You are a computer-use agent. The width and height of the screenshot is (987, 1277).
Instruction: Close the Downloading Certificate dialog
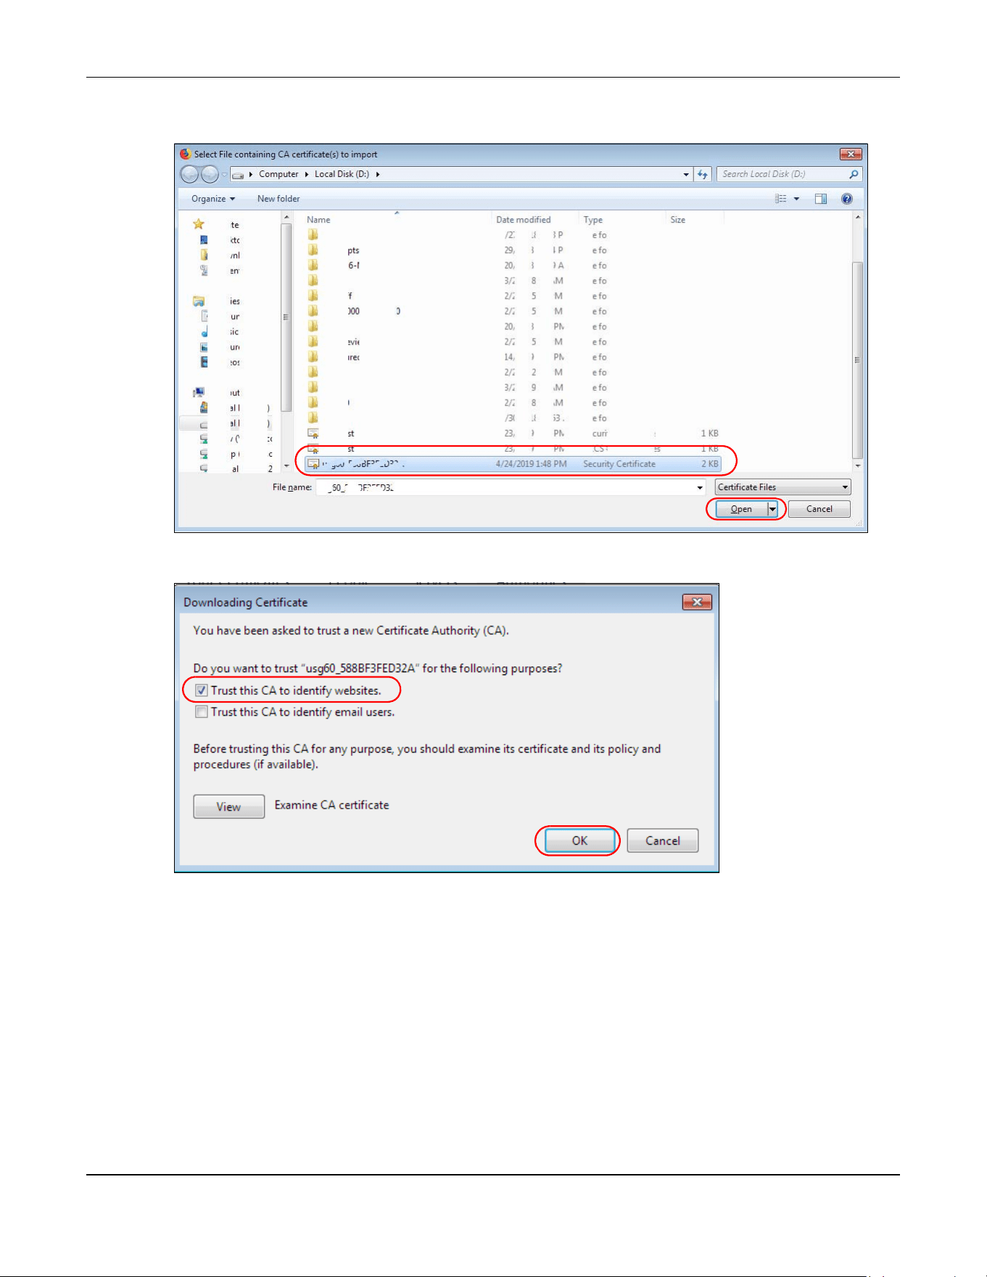coord(697,602)
